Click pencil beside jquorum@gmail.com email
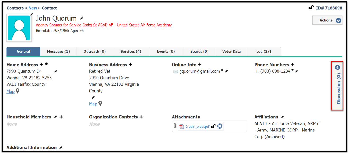The height and width of the screenshot is (154, 349). (x=226, y=71)
